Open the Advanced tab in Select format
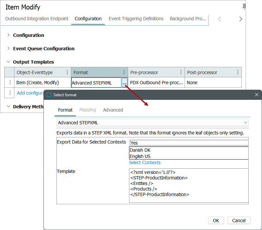Viewport: 262px width, 230px height. pos(113,110)
